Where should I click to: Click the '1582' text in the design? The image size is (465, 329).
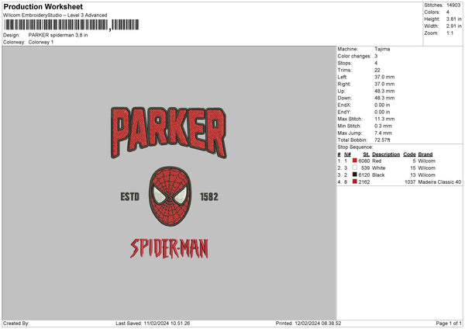pyautogui.click(x=209, y=196)
